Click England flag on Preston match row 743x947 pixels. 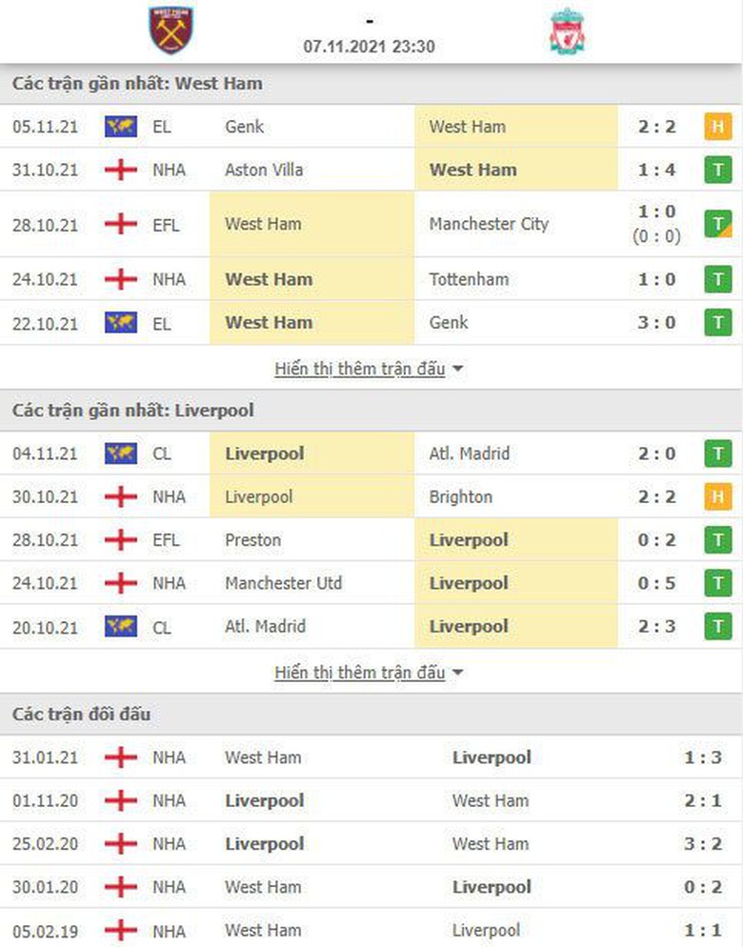click(x=121, y=540)
